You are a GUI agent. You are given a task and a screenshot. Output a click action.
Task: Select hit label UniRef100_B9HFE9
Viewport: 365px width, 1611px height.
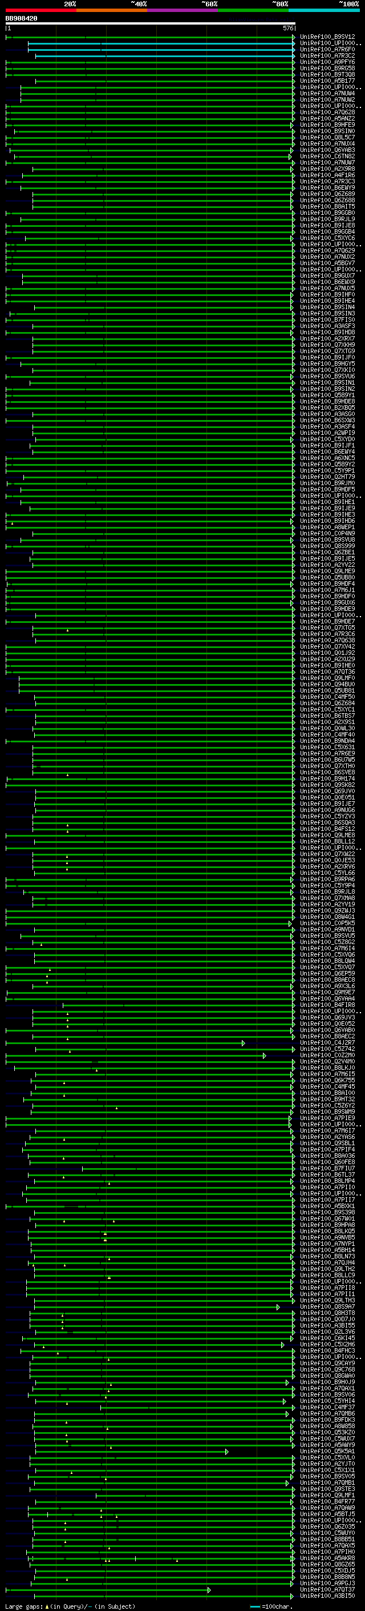[327, 125]
